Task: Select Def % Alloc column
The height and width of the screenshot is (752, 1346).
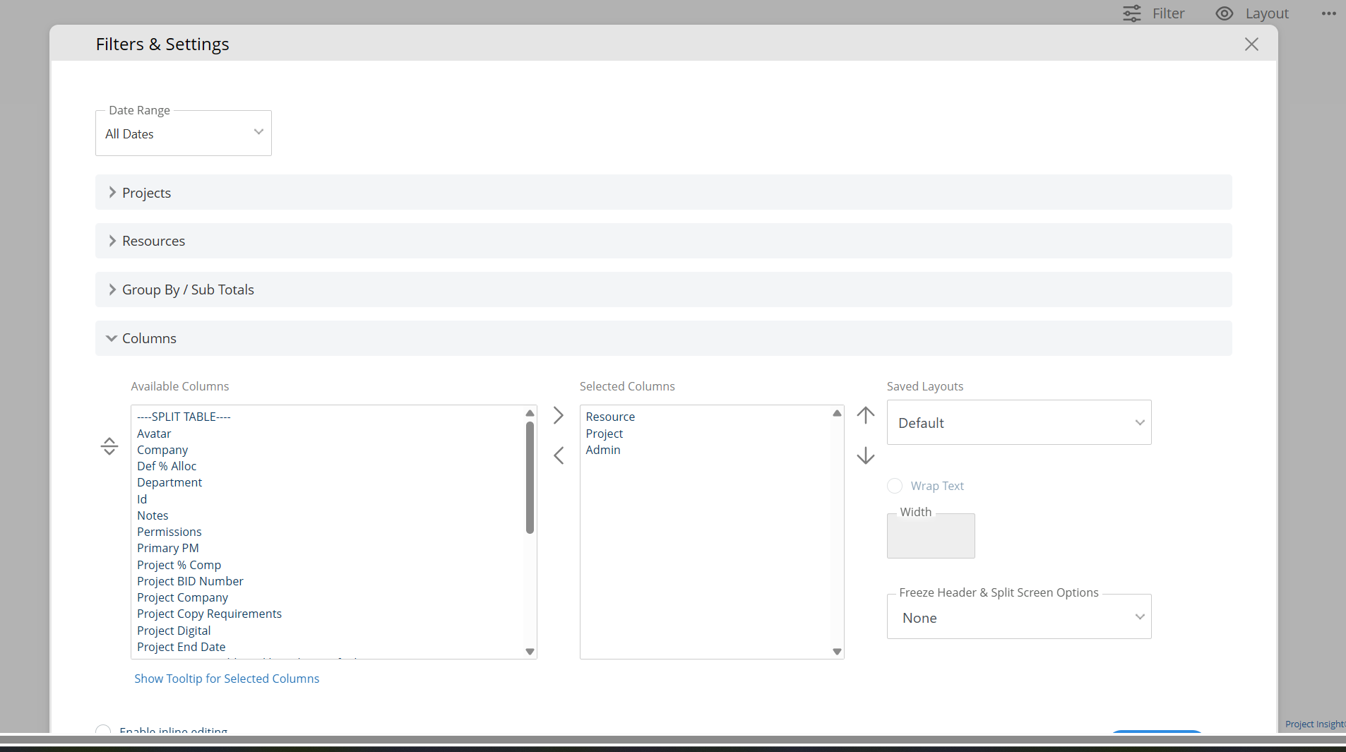Action: coord(167,466)
